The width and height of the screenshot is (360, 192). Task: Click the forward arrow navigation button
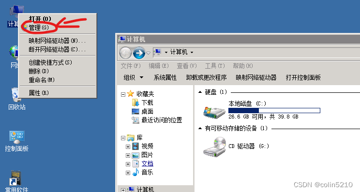point(139,53)
